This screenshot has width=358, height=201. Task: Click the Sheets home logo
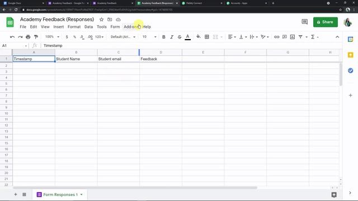pos(10,22)
